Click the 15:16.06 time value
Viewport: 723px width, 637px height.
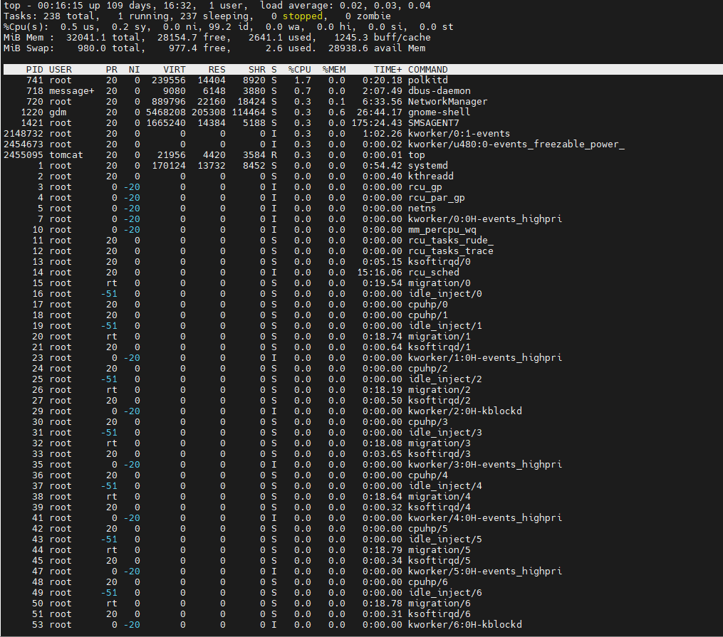pos(380,272)
